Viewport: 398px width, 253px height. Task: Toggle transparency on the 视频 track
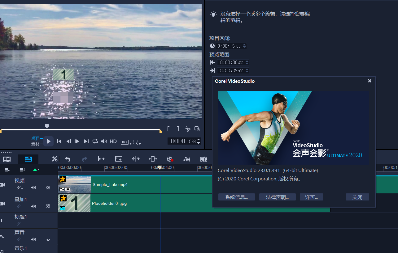coord(48,188)
